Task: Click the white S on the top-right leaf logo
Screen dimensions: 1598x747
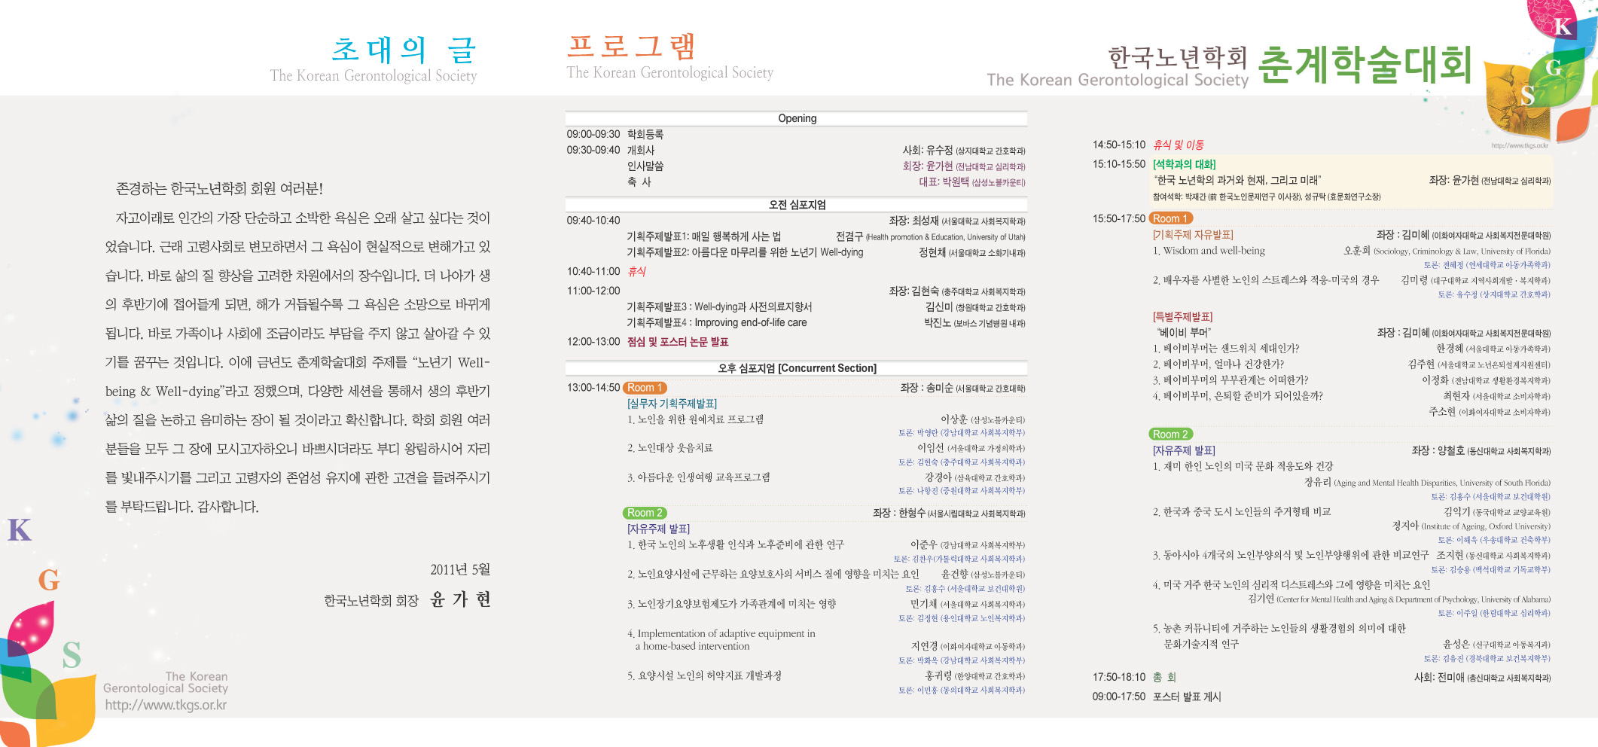Action: coord(1527,96)
